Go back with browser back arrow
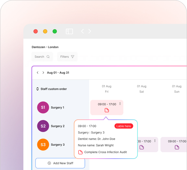The image size is (187, 170). 82,31
